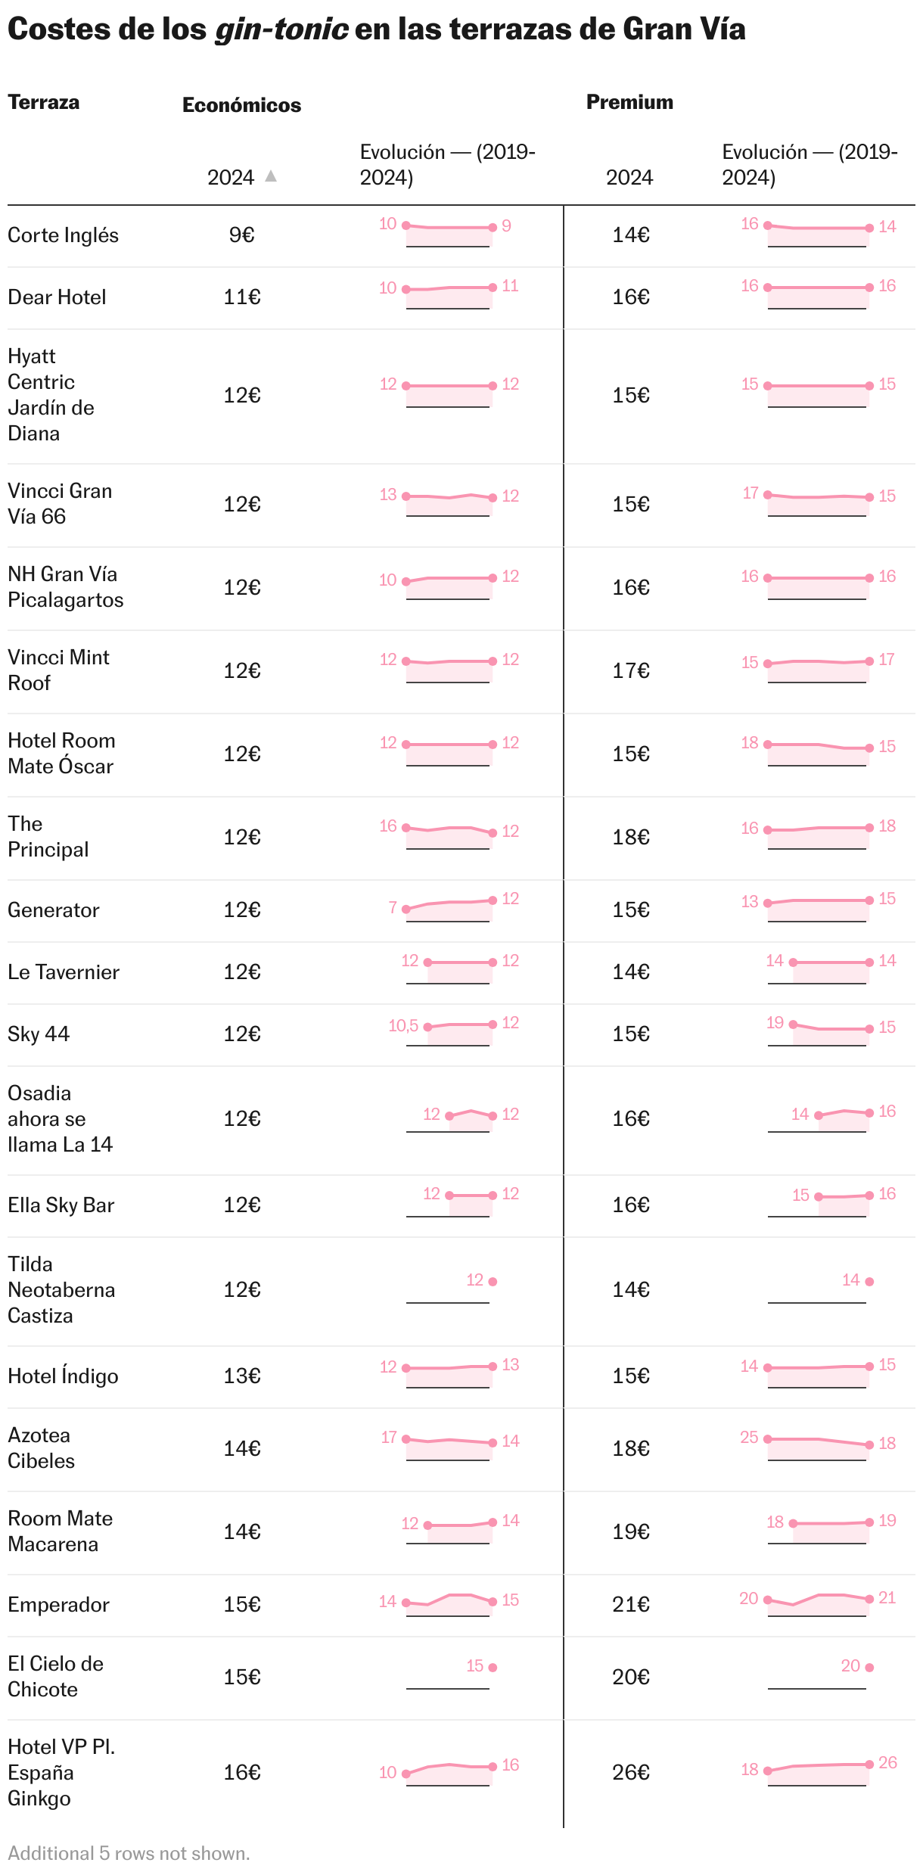Click the Económicos 2024 column header
The height and width of the screenshot is (1875, 923).
pyautogui.click(x=231, y=178)
